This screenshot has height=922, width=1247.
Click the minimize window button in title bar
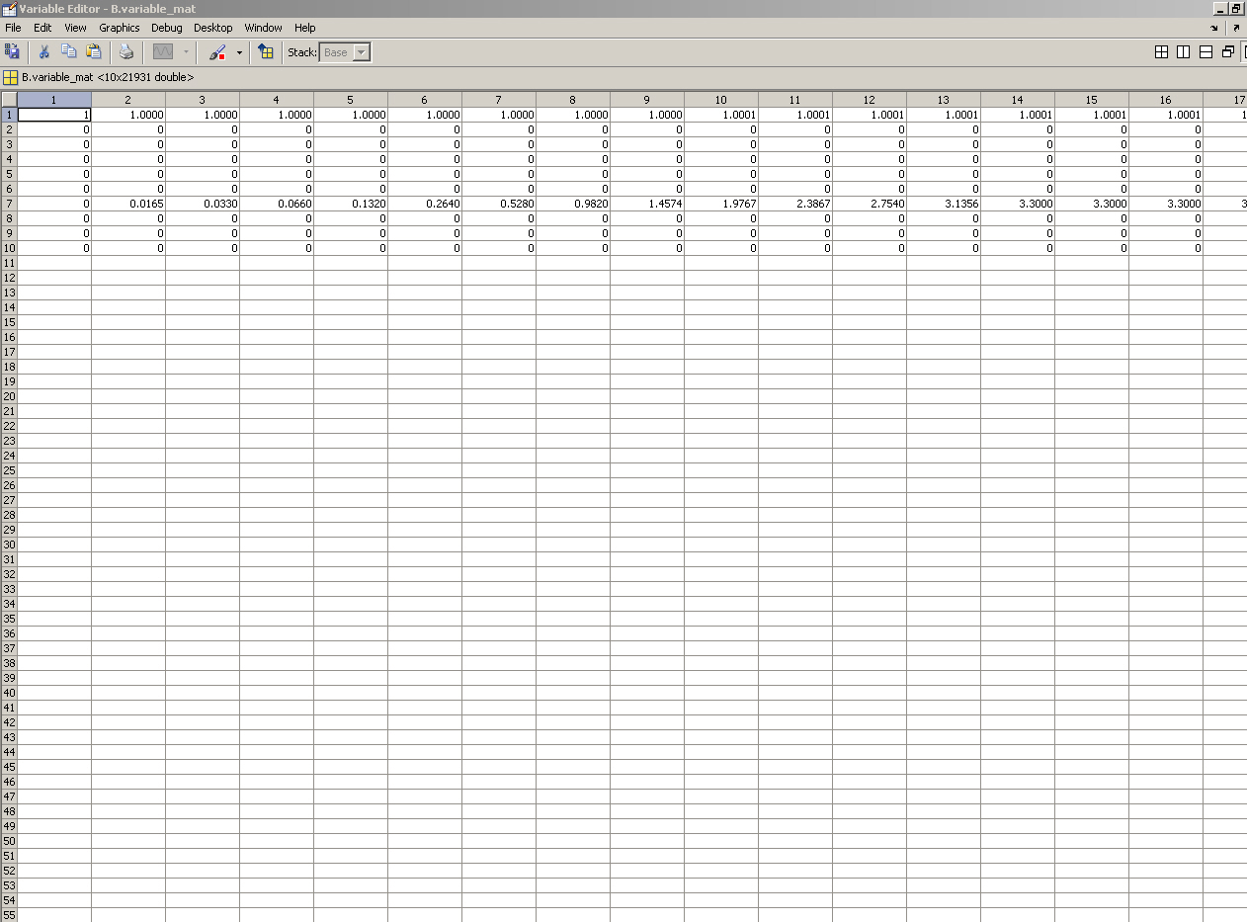point(1221,9)
